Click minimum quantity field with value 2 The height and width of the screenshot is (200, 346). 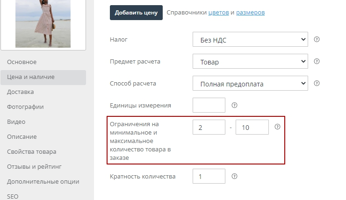click(209, 127)
